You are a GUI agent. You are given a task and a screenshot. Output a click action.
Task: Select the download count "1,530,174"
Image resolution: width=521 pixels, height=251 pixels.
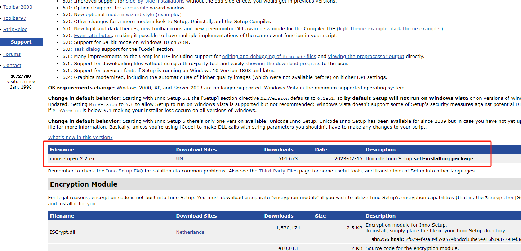tap(288, 228)
